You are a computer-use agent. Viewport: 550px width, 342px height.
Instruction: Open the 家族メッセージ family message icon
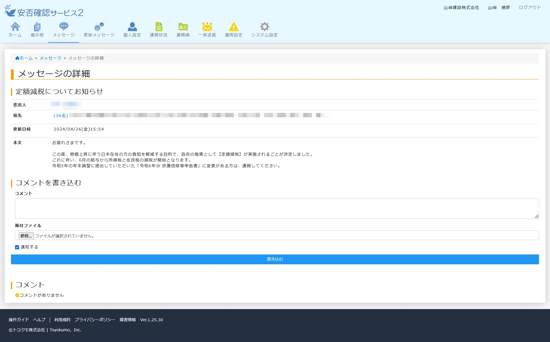99,29
